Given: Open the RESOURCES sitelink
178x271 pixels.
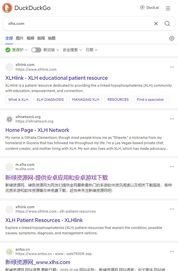Looking at the screenshot, I should pos(118,100).
